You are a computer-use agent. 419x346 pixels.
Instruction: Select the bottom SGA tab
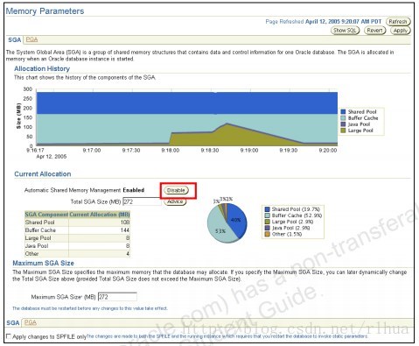(13, 323)
